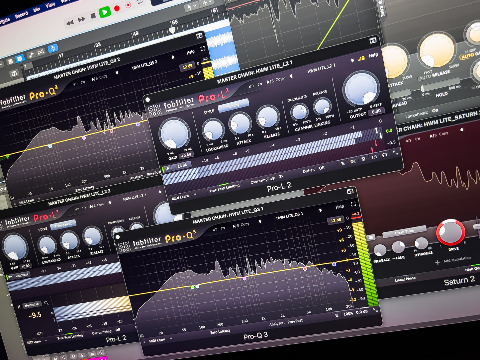
Task: Open Transparent style dropdown in Pro-L 2 L2 2
Action: tap(63, 225)
